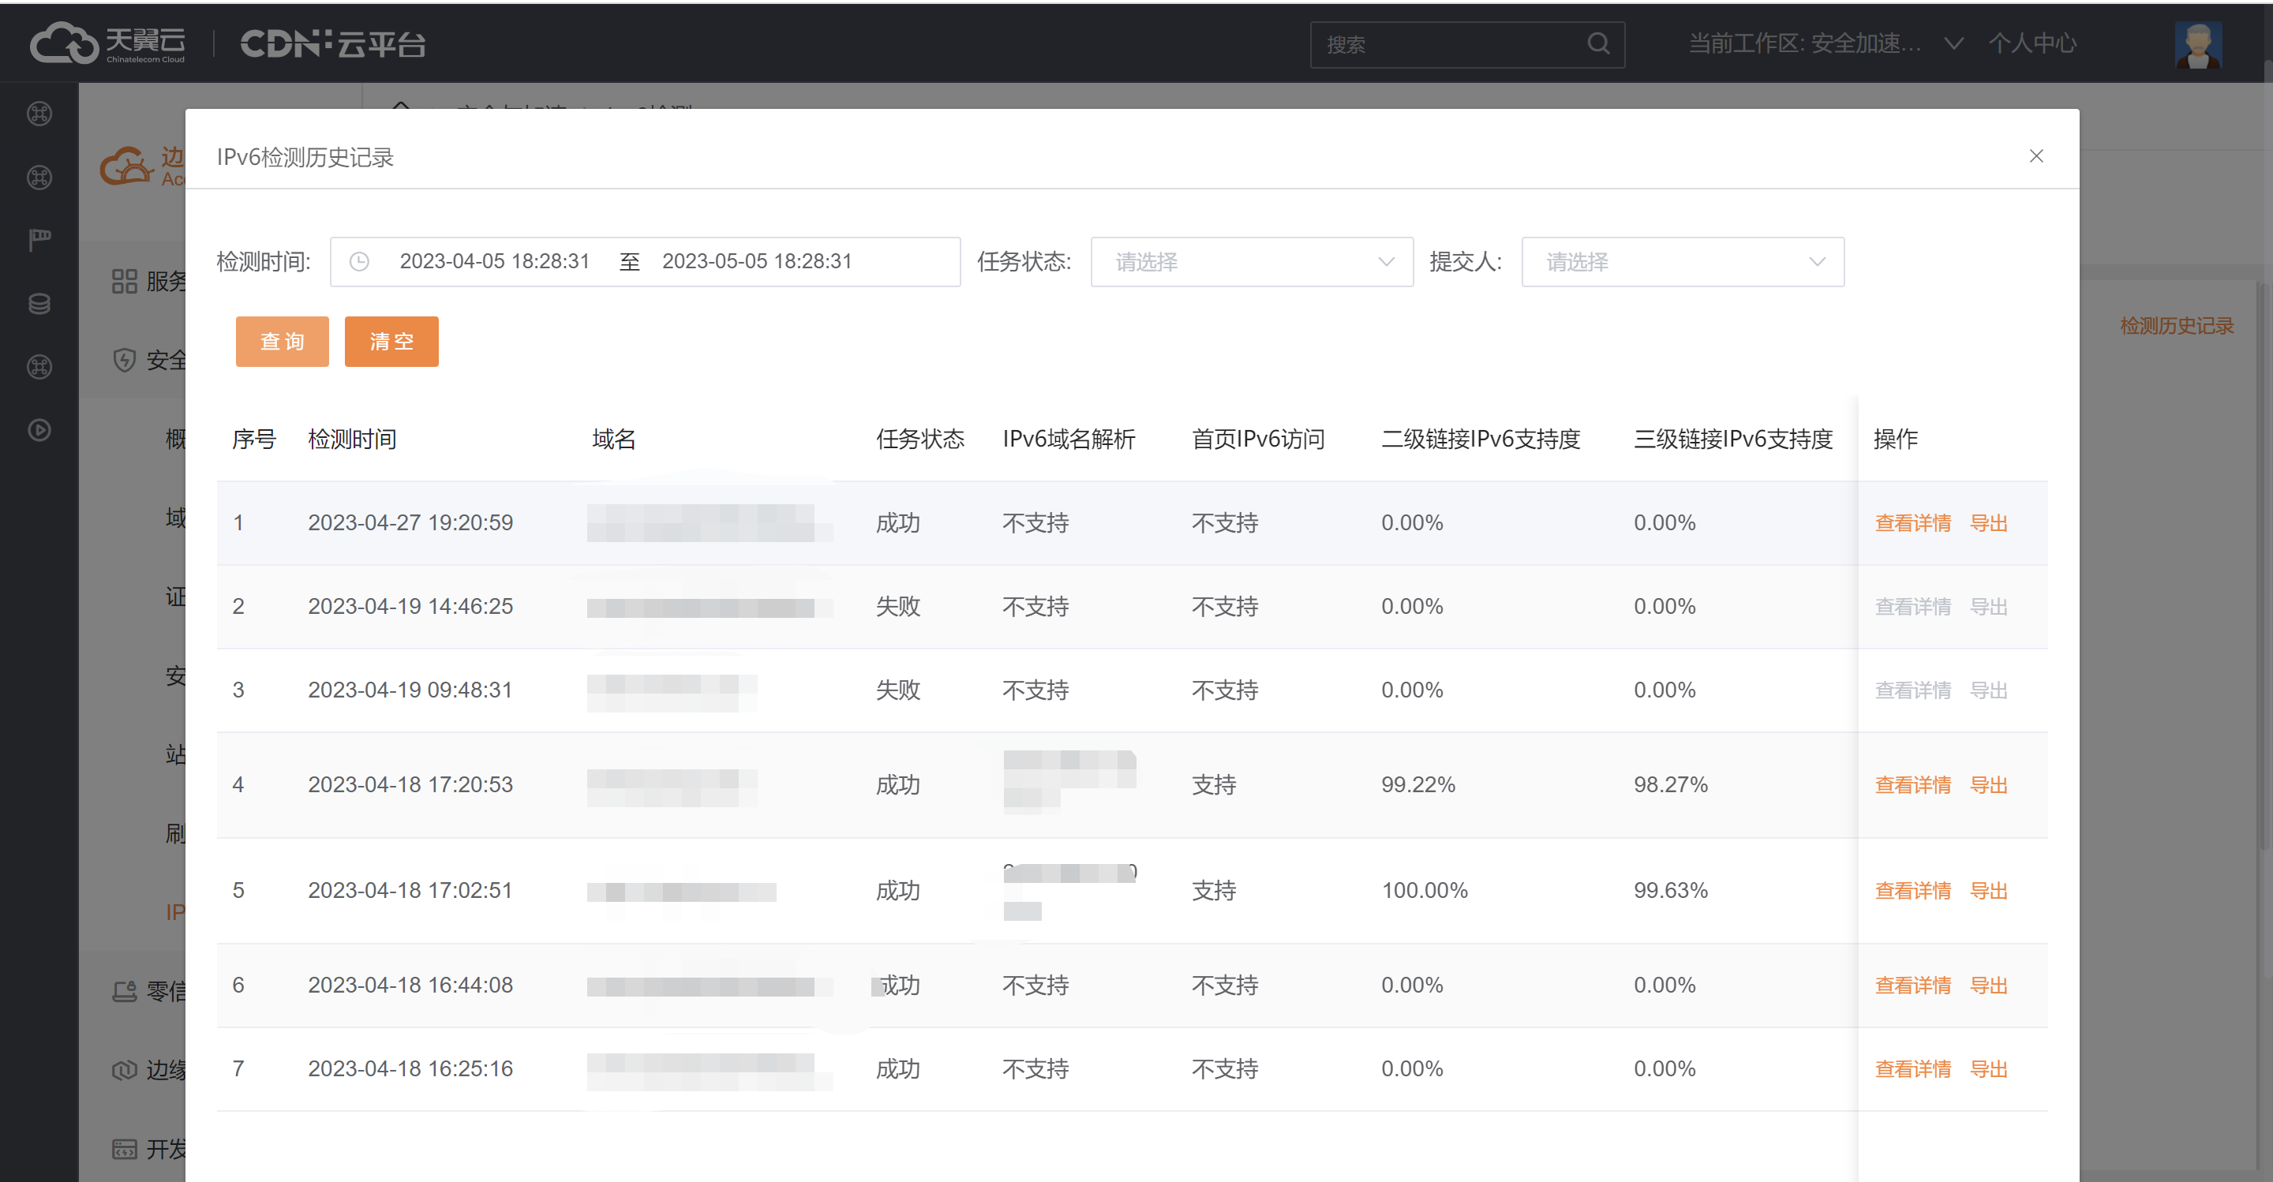Click the search box in top bar

1466,44
